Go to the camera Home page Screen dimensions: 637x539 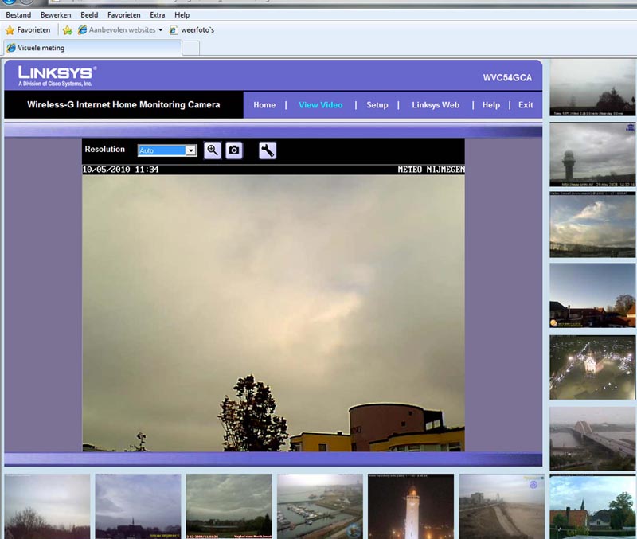point(264,105)
